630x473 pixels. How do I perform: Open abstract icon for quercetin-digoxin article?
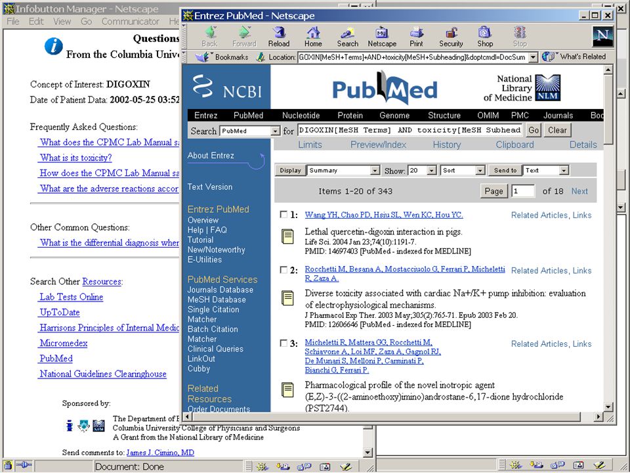pos(287,236)
